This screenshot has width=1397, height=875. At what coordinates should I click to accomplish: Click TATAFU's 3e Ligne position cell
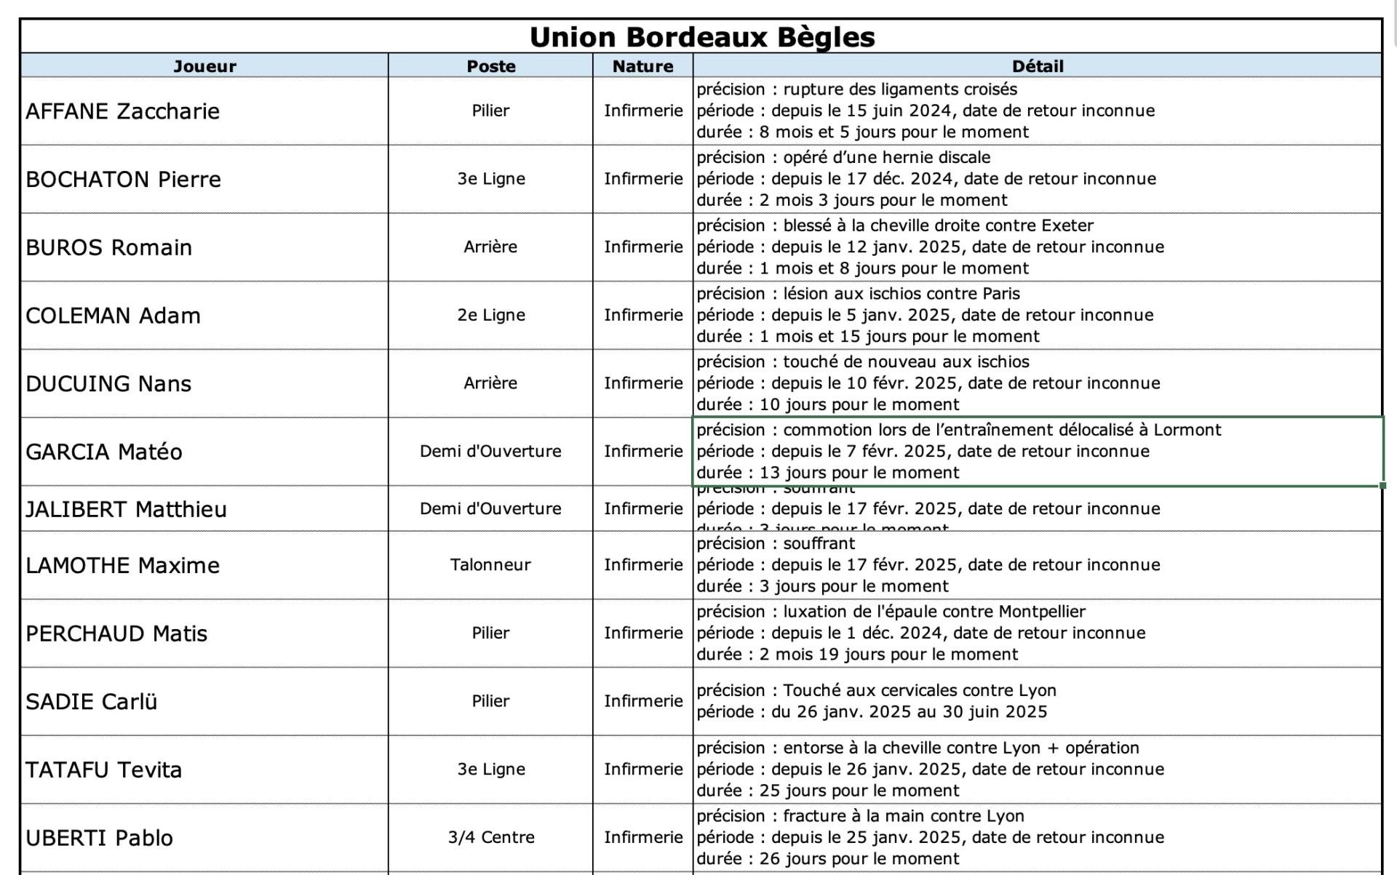490,770
